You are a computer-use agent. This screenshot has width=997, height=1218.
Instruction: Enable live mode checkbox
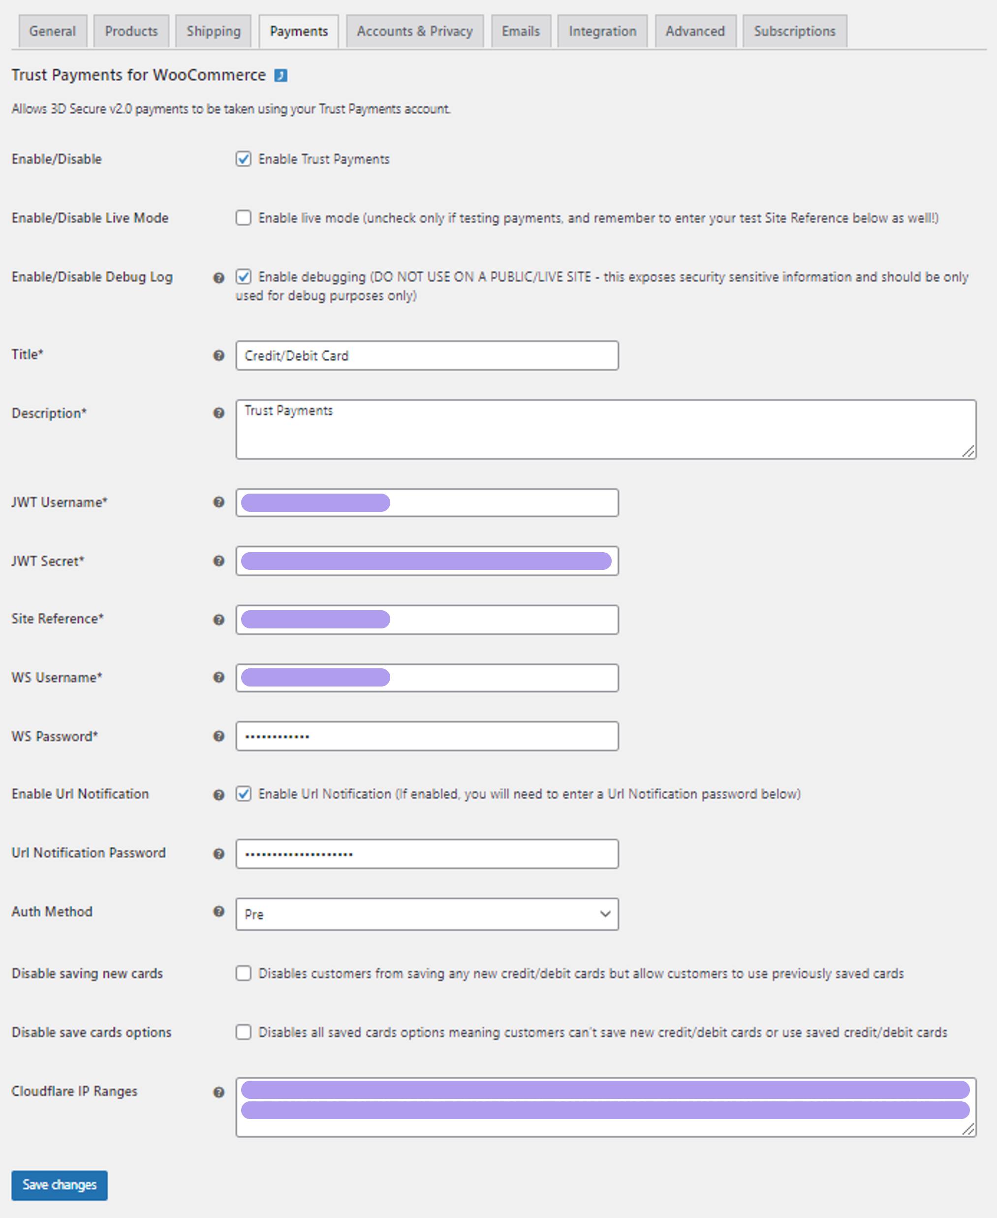[244, 218]
